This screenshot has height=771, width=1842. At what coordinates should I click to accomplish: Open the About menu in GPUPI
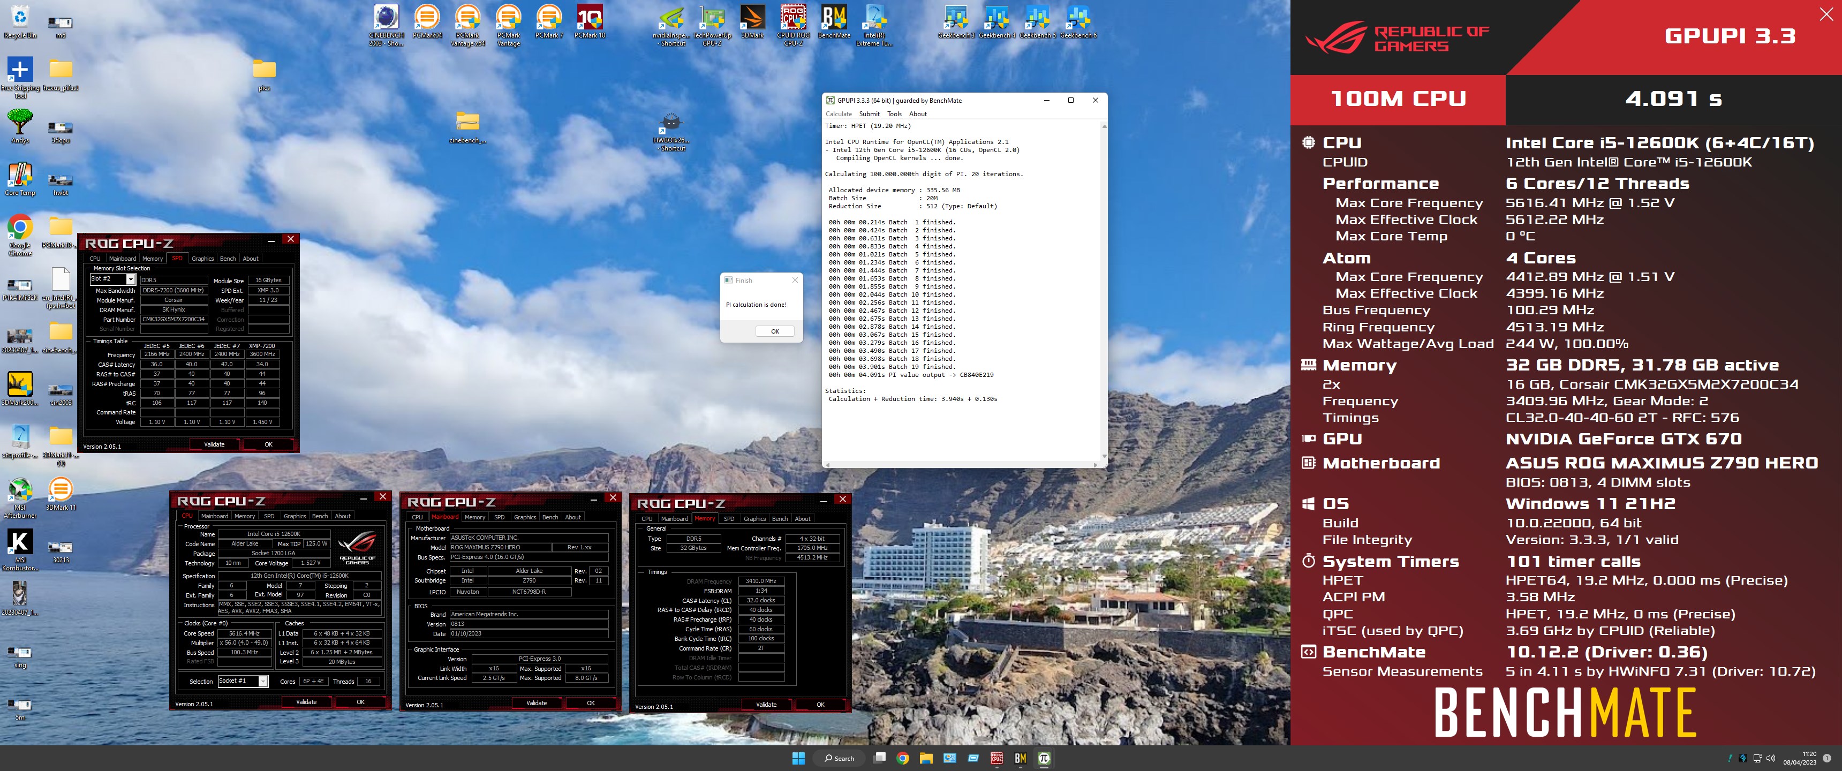click(918, 114)
